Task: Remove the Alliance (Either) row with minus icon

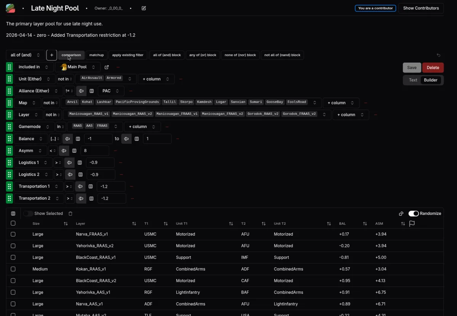Action: (x=131, y=91)
